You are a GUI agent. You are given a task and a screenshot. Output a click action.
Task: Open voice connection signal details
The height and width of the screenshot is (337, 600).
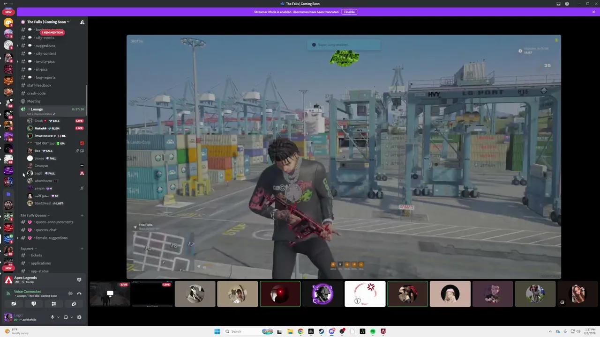tap(8, 293)
